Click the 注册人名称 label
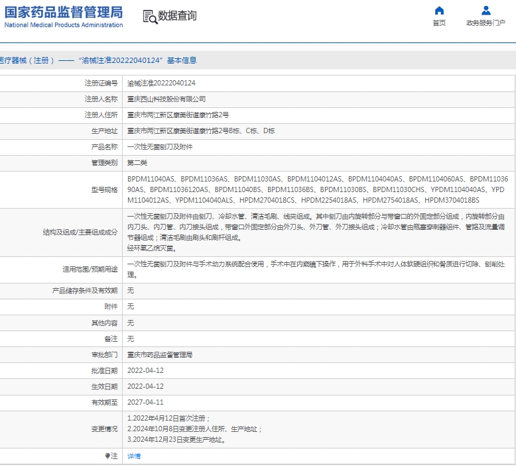 tap(101, 99)
